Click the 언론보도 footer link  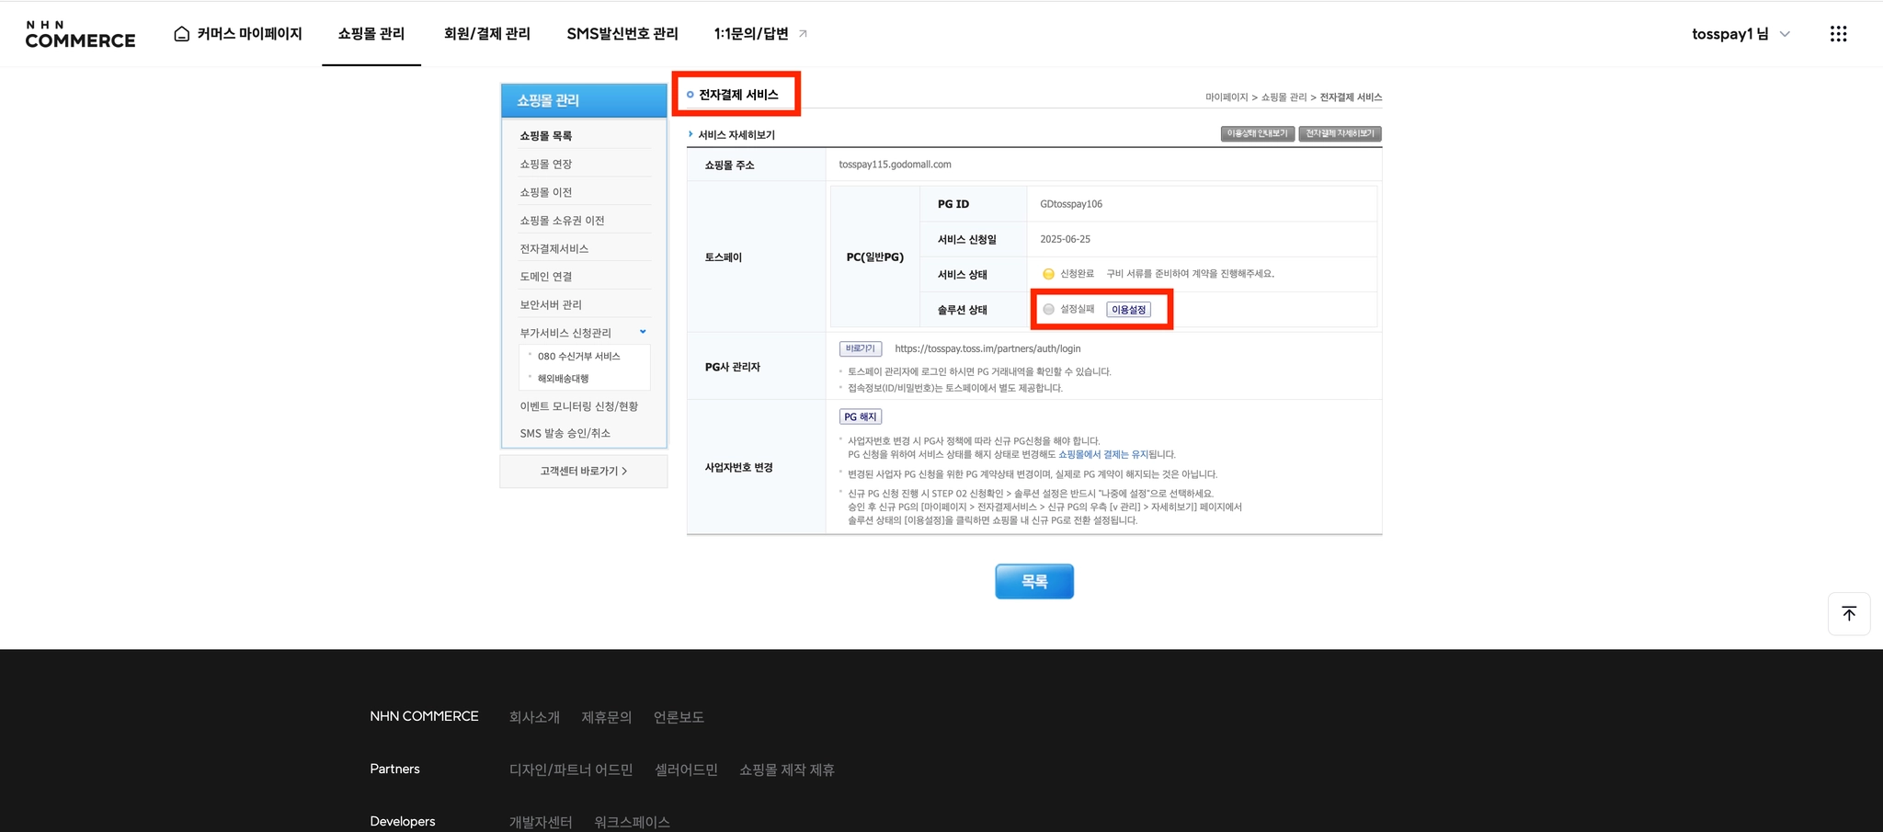tap(679, 717)
